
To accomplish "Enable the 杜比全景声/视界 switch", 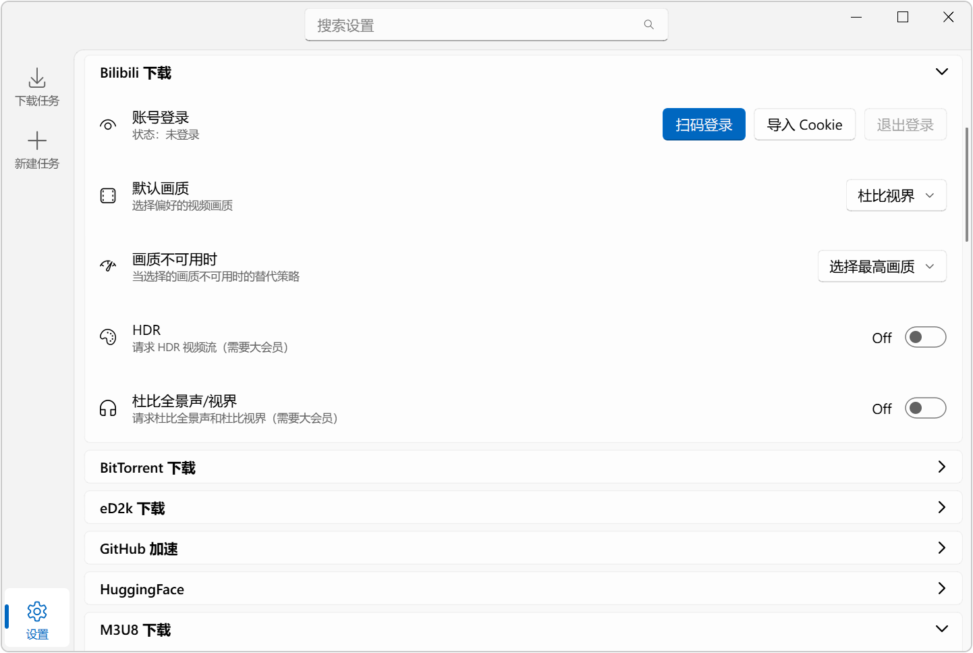I will click(x=925, y=408).
